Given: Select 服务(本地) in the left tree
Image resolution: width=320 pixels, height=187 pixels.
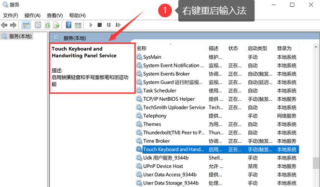Looking at the screenshot, I should (20, 36).
